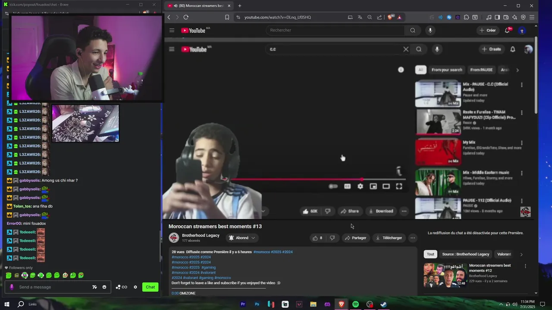Open site information beside the URL
Image resolution: width=552 pixels, height=310 pixels.
[x=238, y=17]
